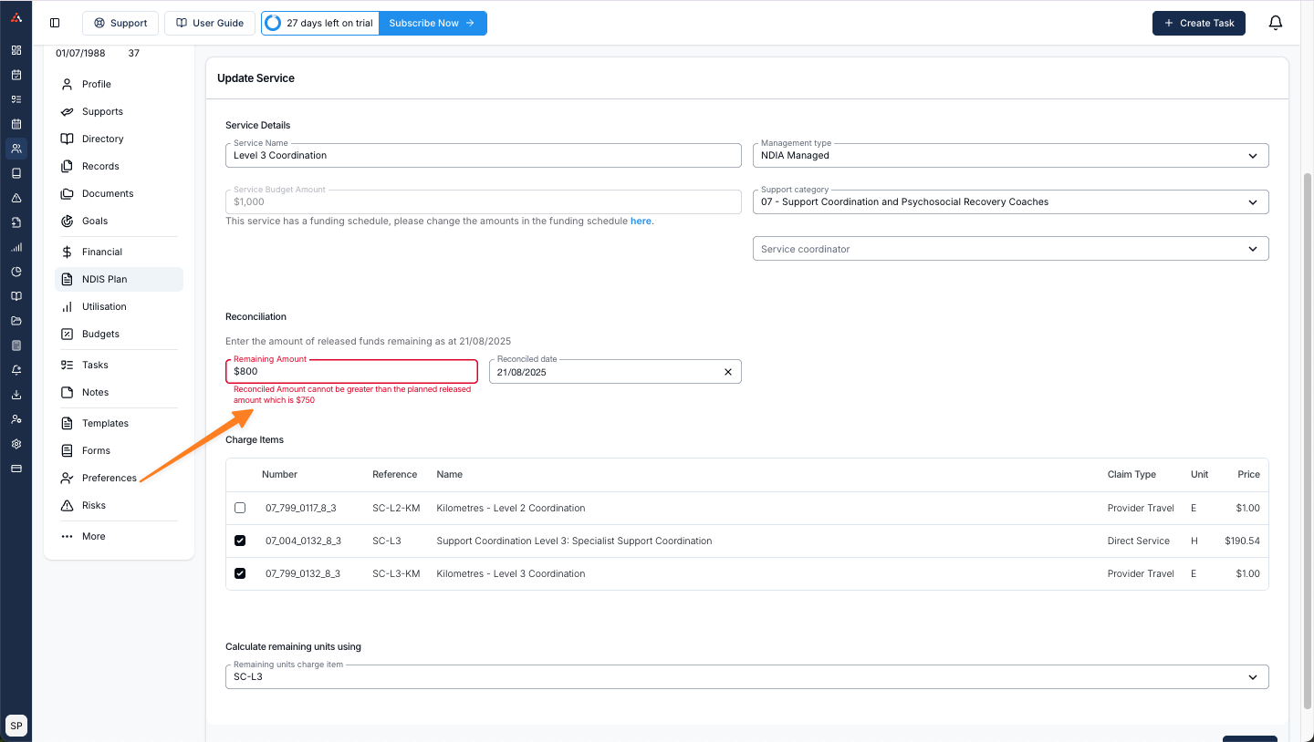This screenshot has height=742, width=1314.
Task: Open Financial in the client menu
Action: point(119,252)
